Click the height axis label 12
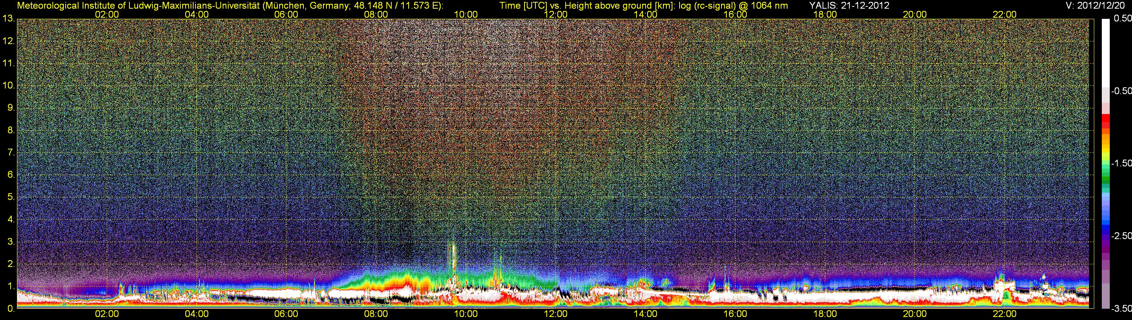The height and width of the screenshot is (320, 1132). 8,41
